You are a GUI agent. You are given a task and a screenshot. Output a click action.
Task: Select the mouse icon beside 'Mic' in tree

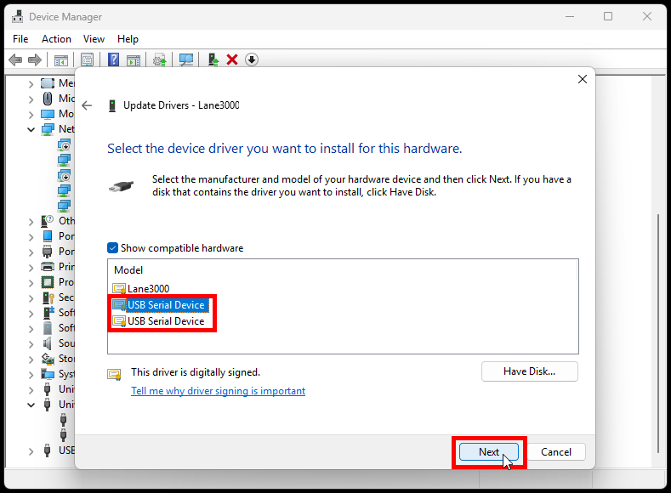(48, 99)
